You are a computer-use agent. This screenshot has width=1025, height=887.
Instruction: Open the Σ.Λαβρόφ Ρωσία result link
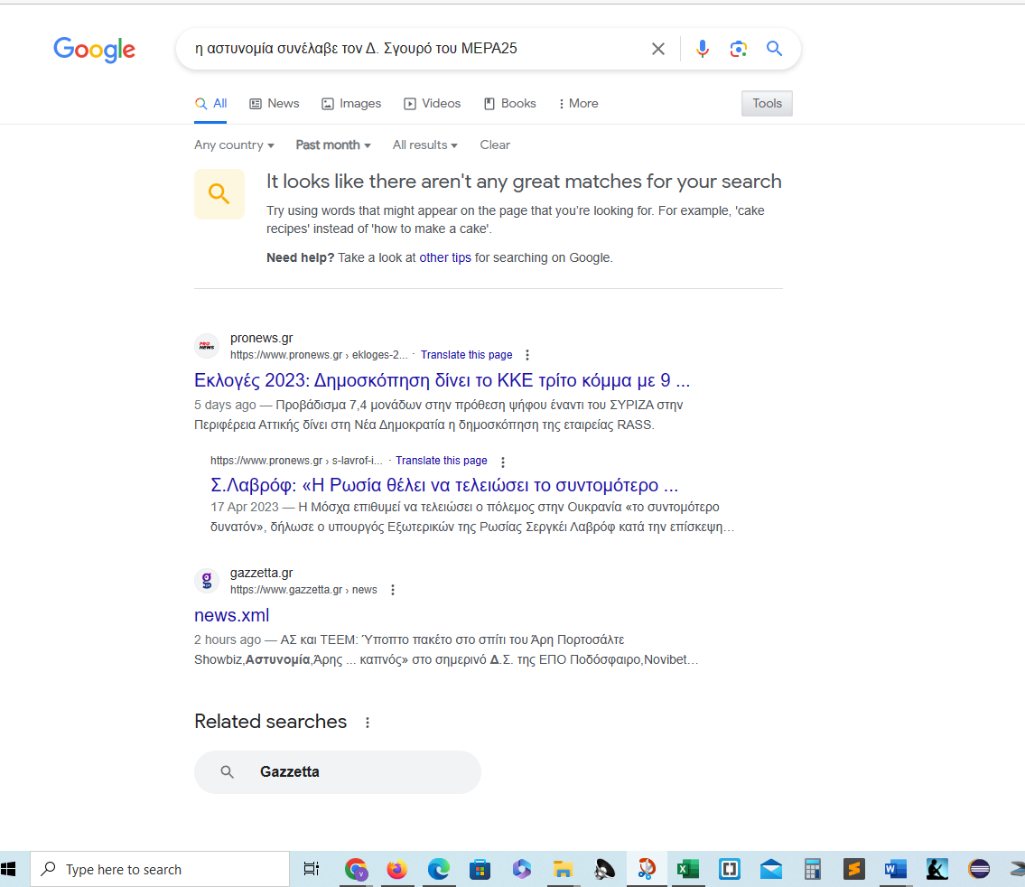(x=444, y=485)
